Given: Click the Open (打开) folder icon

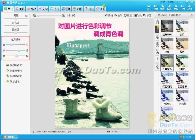Looking at the screenshot, I should [x=149, y=7].
